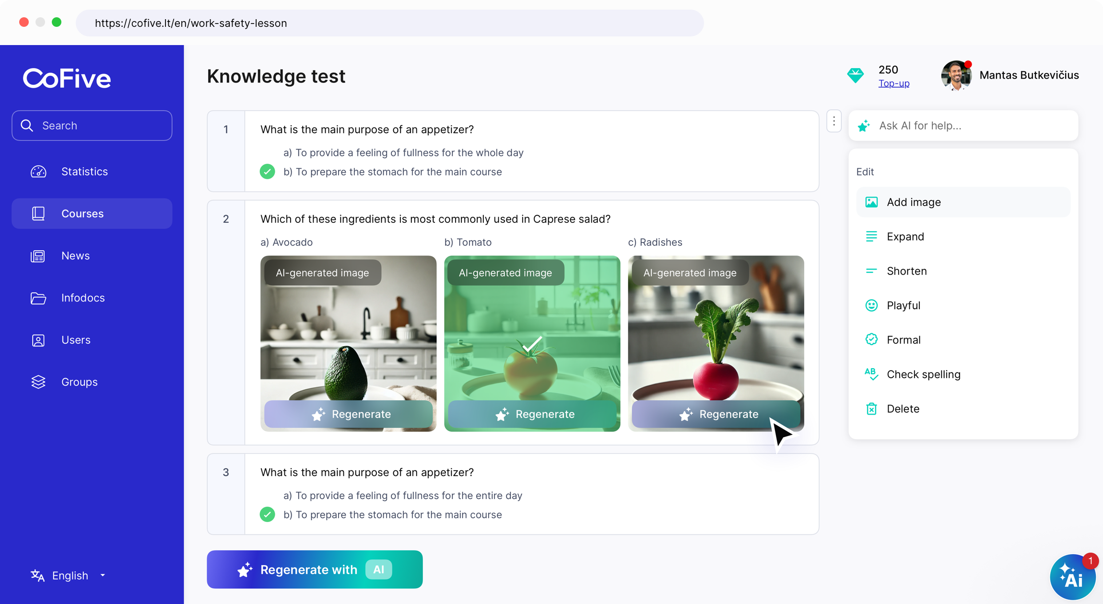The image size is (1103, 604).
Task: Toggle correct answer checkmark in question 1
Action: 268,172
